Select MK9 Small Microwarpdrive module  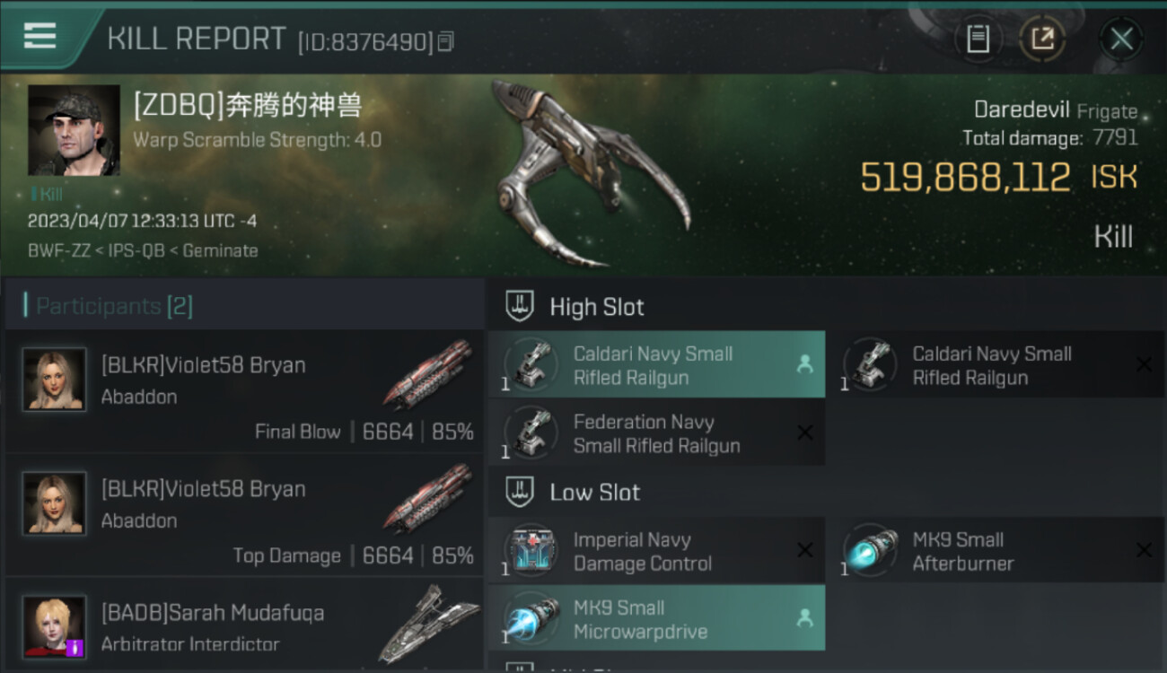point(656,618)
